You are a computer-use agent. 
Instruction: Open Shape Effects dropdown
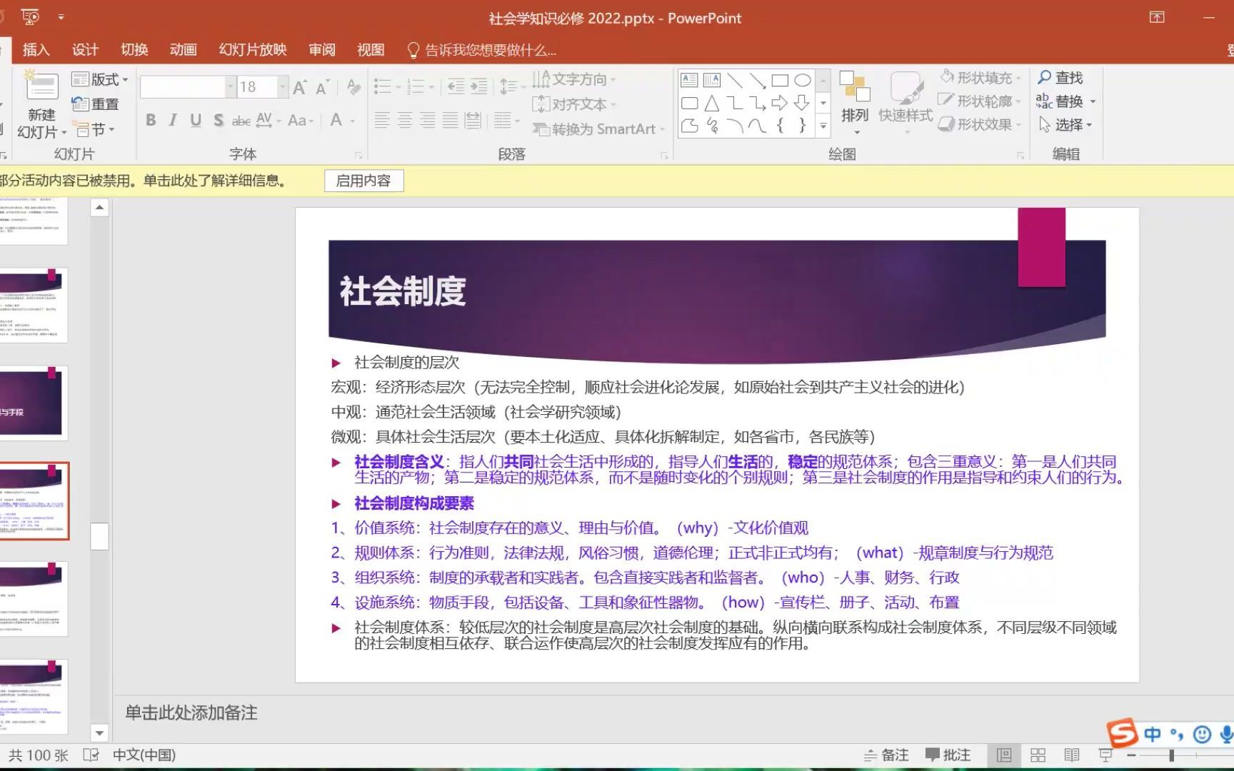click(x=980, y=125)
